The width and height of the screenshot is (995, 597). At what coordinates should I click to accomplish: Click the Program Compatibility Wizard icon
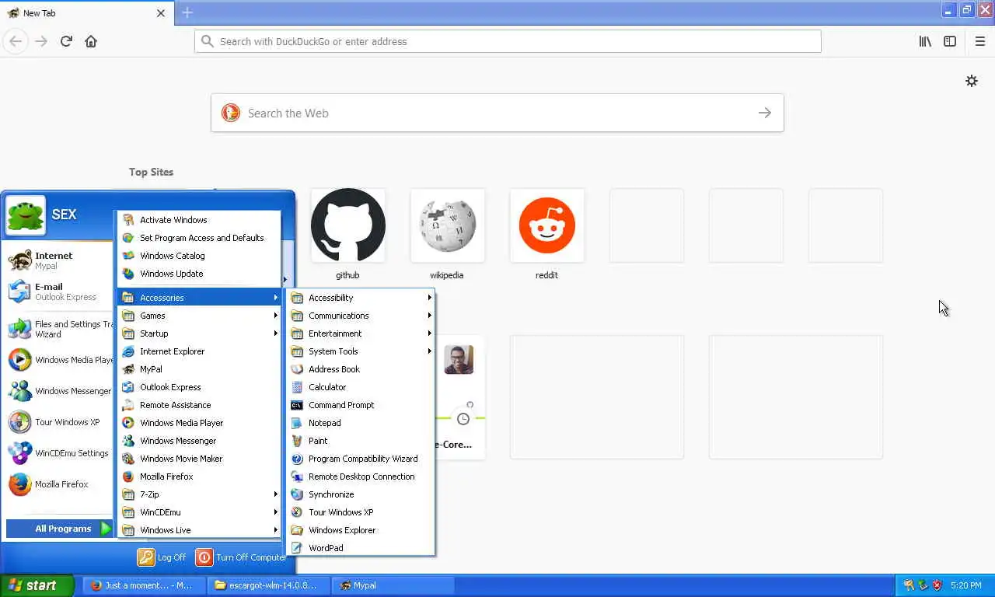coord(297,459)
